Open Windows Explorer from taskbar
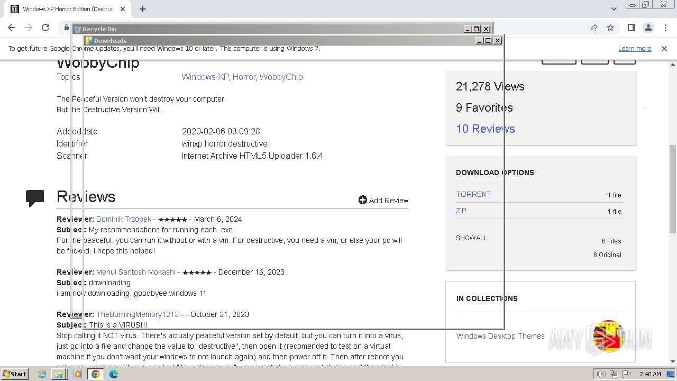The height and width of the screenshot is (381, 677). pos(59,374)
